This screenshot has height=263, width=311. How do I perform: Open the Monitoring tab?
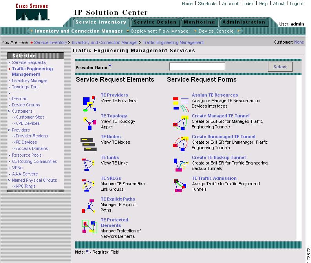coord(199,22)
